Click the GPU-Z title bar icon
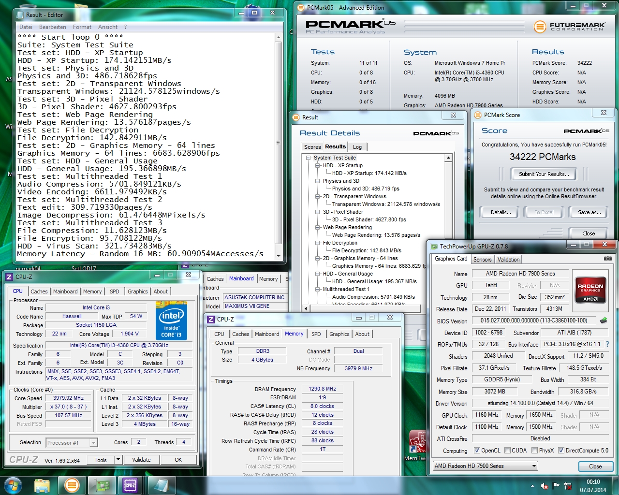 434,247
